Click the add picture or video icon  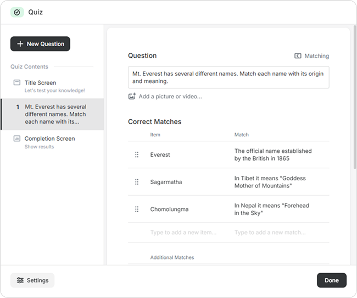click(x=132, y=96)
